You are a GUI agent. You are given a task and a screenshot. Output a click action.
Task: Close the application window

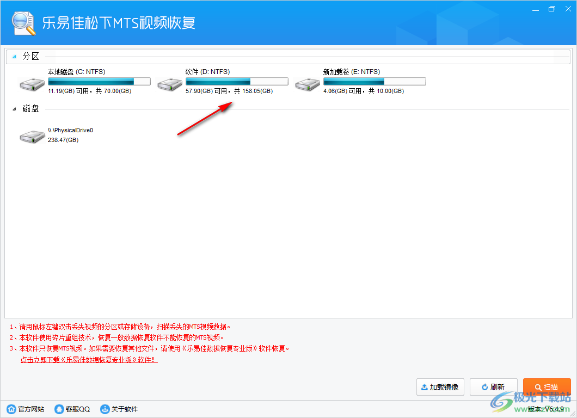tap(568, 9)
